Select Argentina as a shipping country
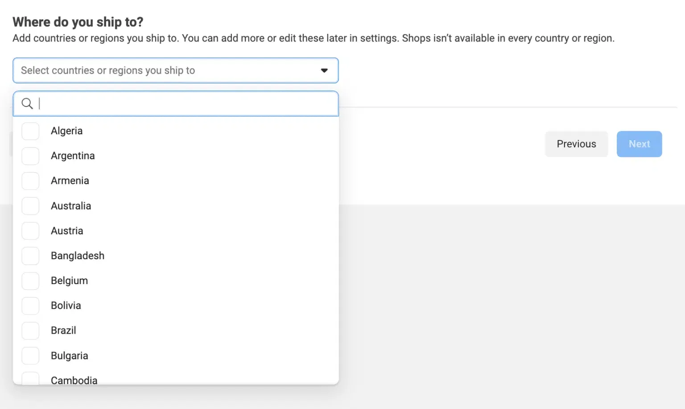Viewport: 685px width, 409px height. pos(30,156)
